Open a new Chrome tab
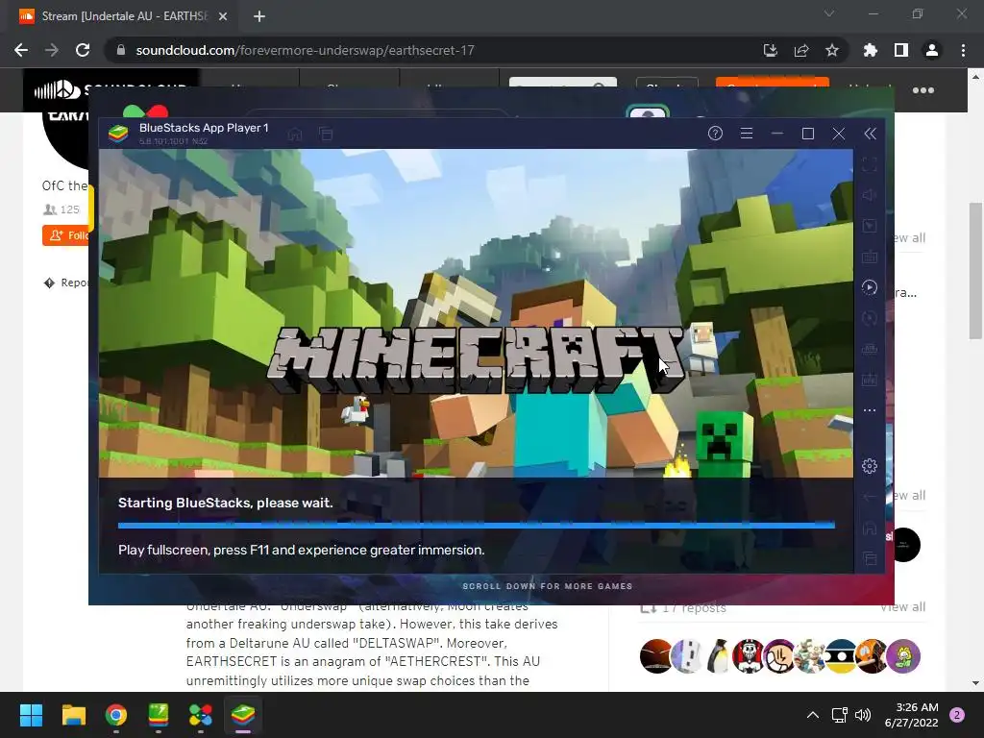This screenshot has height=738, width=984. tap(259, 16)
